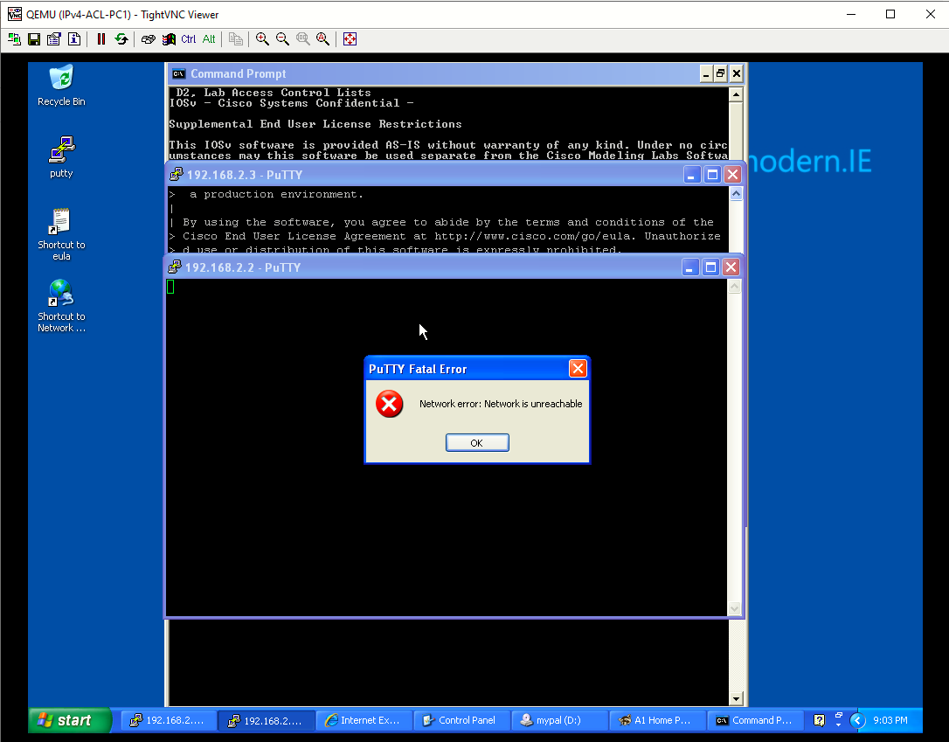Click the New connection icon in TightVNC toolbar
This screenshot has width=949, height=742.
[x=15, y=39]
